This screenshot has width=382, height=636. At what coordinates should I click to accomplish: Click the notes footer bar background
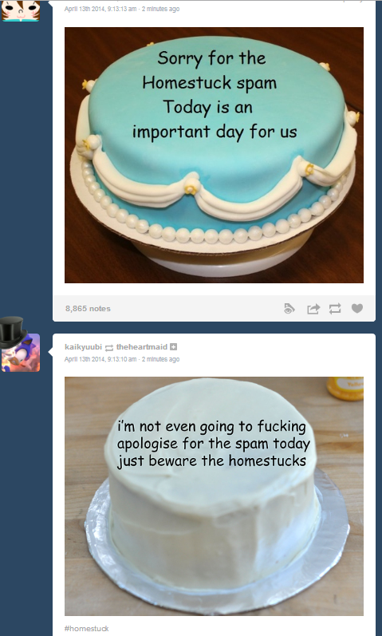(x=195, y=309)
